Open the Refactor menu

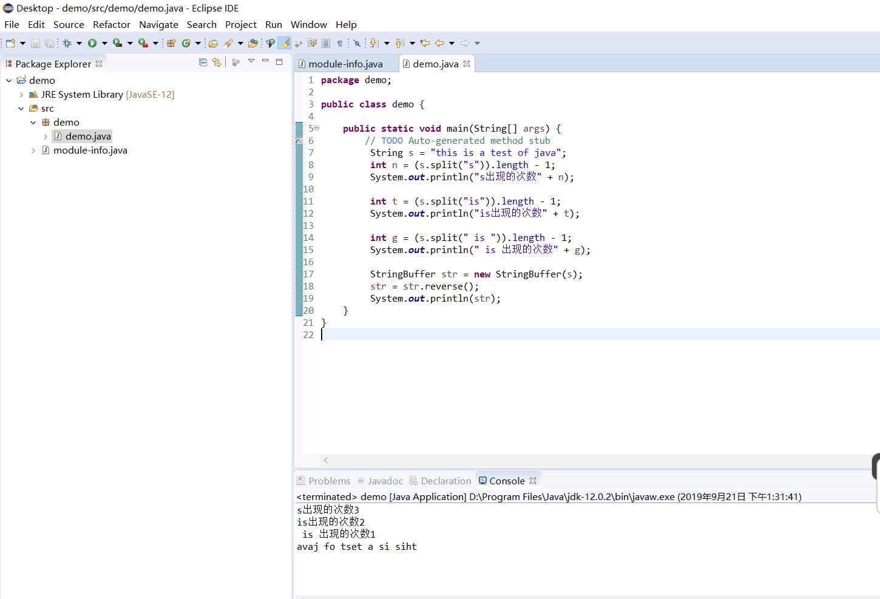point(111,24)
